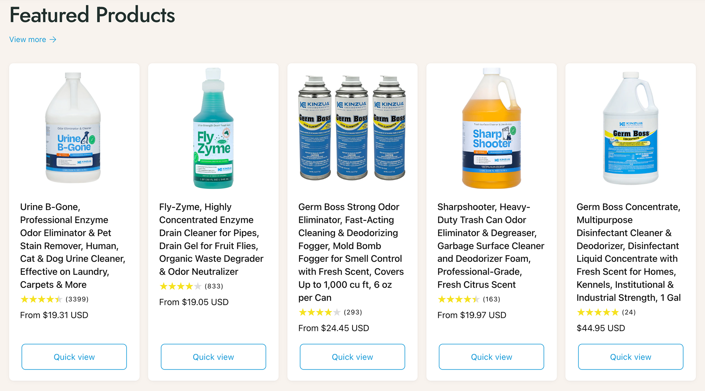Click the Germ Boss Concentrate jug image

[x=630, y=128]
